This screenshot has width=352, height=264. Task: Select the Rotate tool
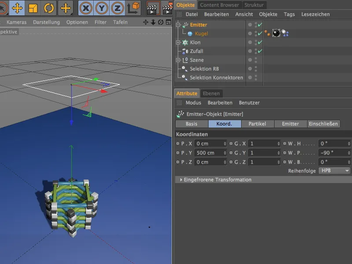[x=48, y=8]
